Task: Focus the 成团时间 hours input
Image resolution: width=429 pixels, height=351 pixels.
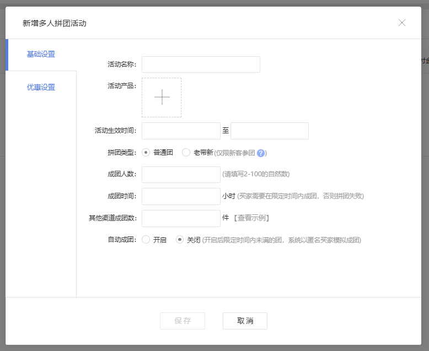Action: tap(181, 196)
